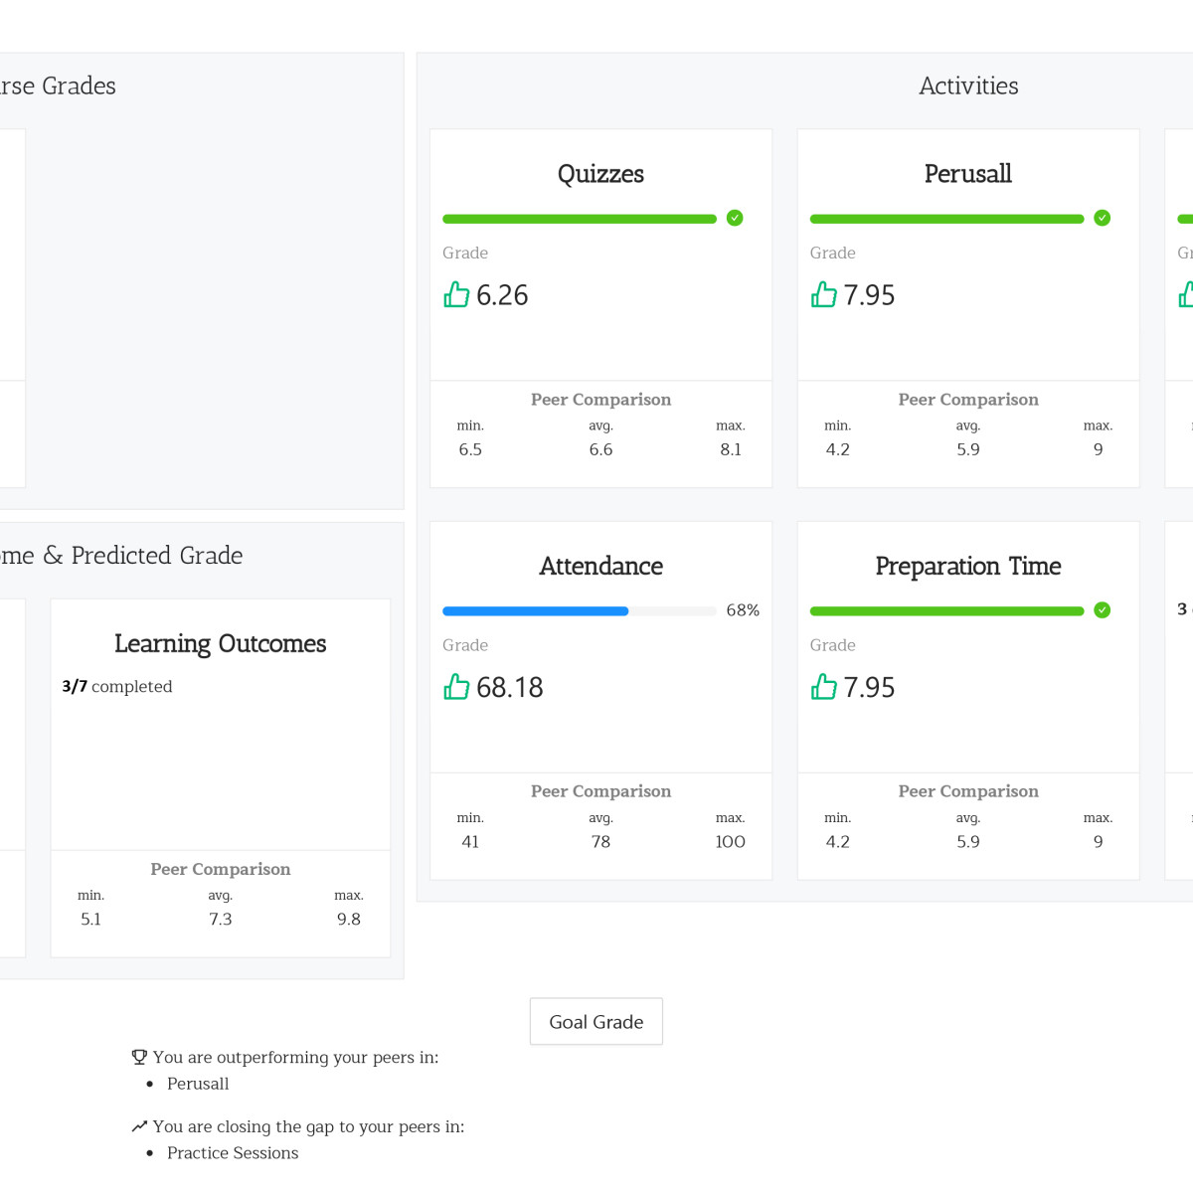Click the 3/7 completed indicator

click(117, 686)
